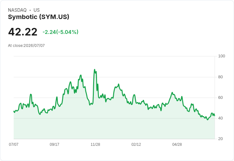The height and width of the screenshot is (161, 234).
Task: Click the 07/07 date axis label
Action: 14,145
